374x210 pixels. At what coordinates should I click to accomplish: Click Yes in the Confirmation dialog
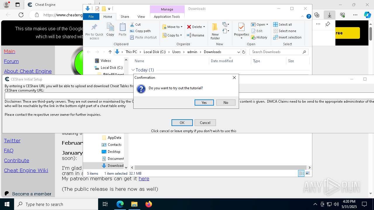coord(204,102)
